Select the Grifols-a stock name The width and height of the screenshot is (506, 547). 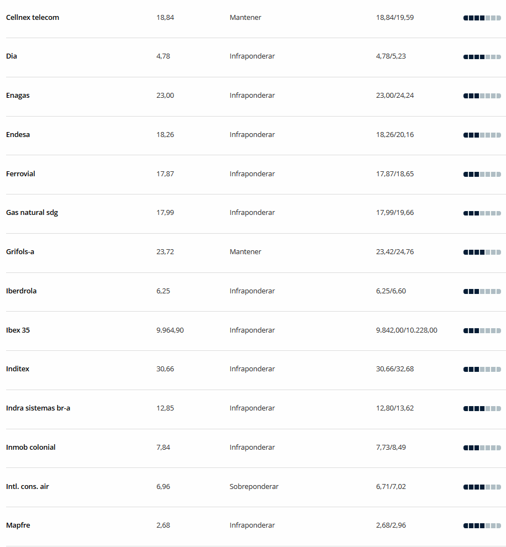pos(20,251)
